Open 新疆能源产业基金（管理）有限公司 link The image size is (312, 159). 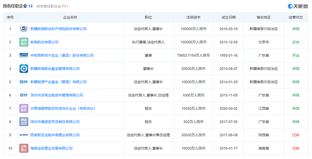(58, 82)
